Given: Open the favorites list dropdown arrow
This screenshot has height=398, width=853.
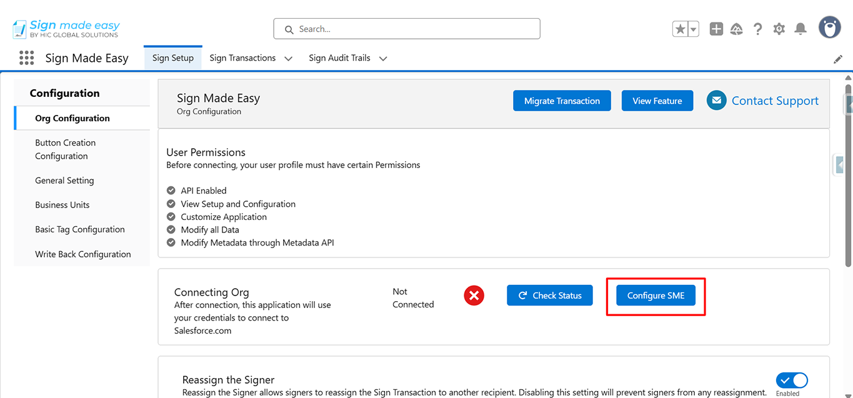Looking at the screenshot, I should (x=693, y=29).
